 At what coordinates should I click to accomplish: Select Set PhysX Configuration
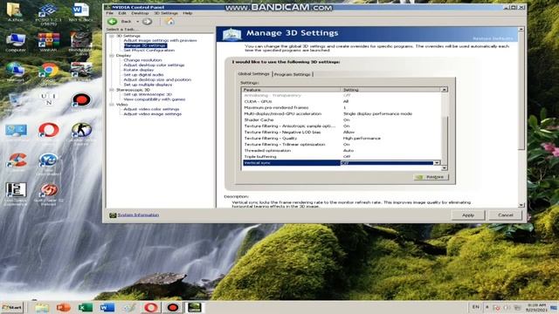[x=149, y=51]
